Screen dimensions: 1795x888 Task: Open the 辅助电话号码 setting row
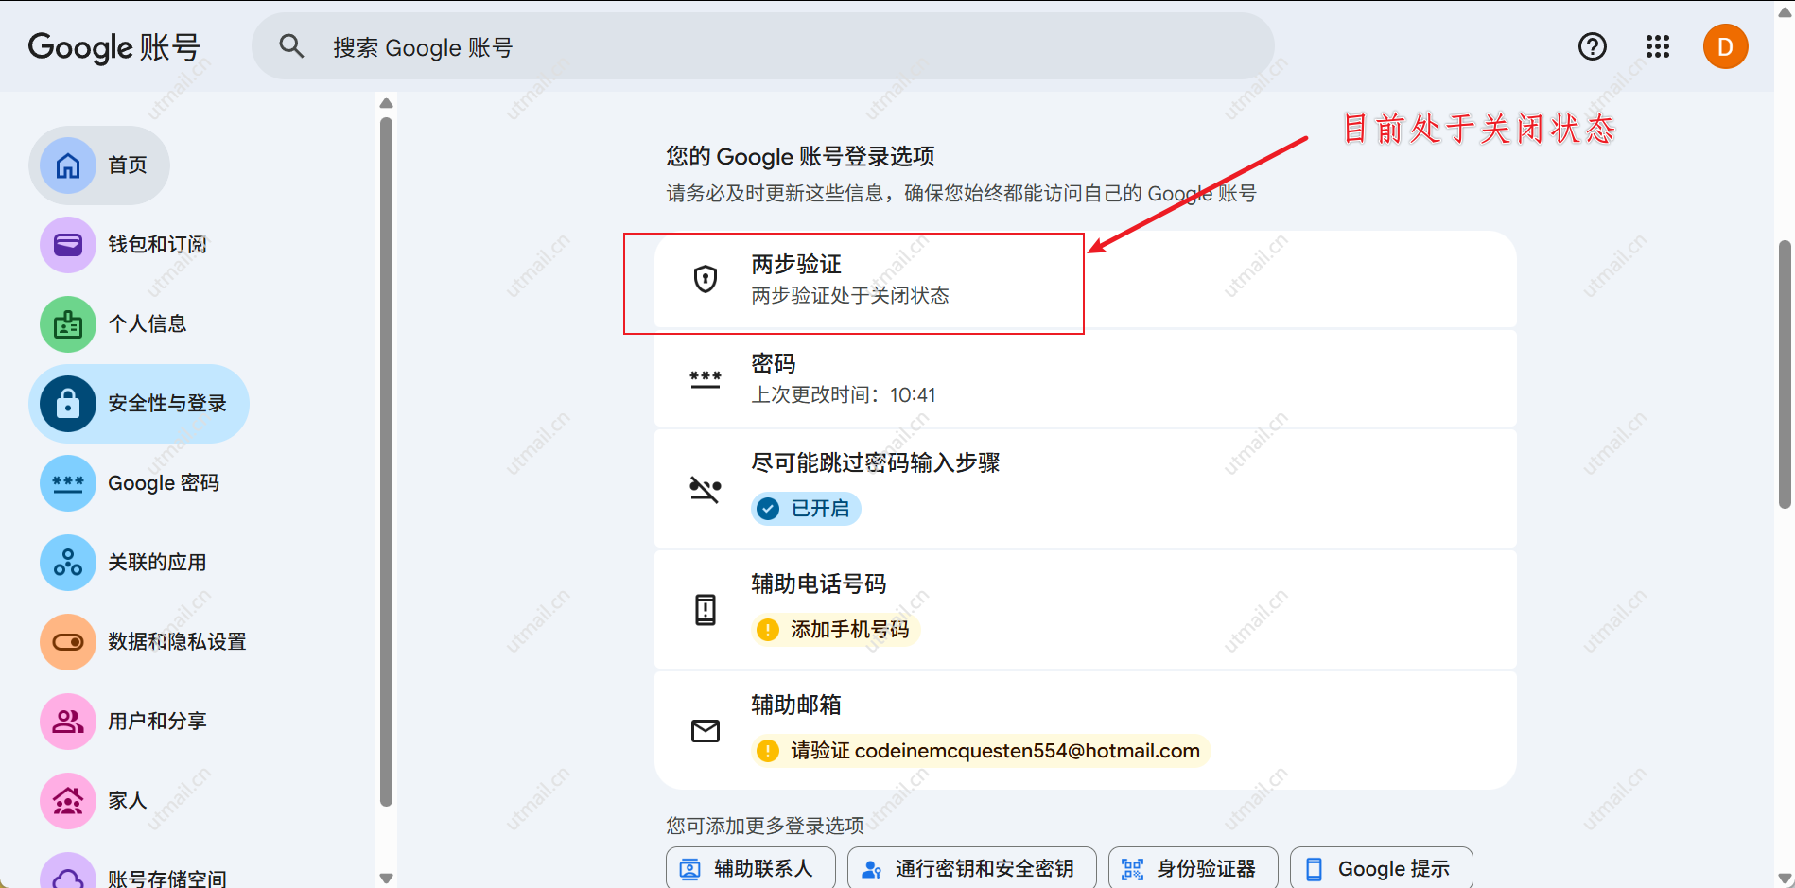point(1086,610)
